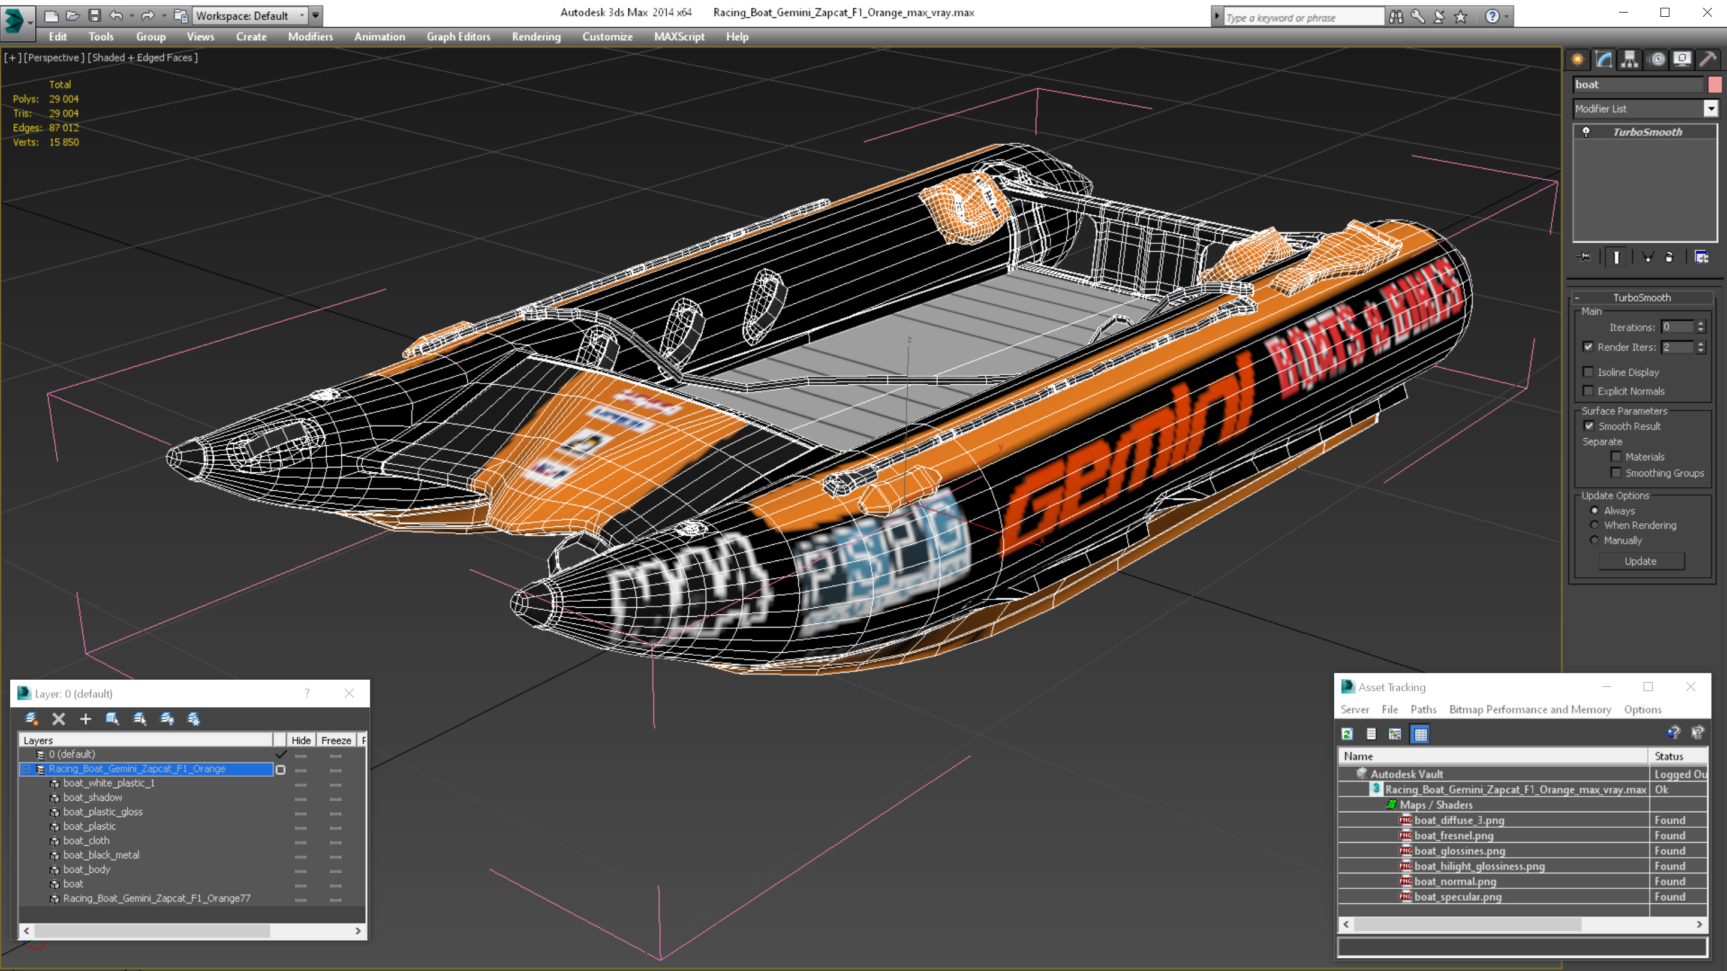
Task: Click the Save File disk icon
Action: (95, 16)
